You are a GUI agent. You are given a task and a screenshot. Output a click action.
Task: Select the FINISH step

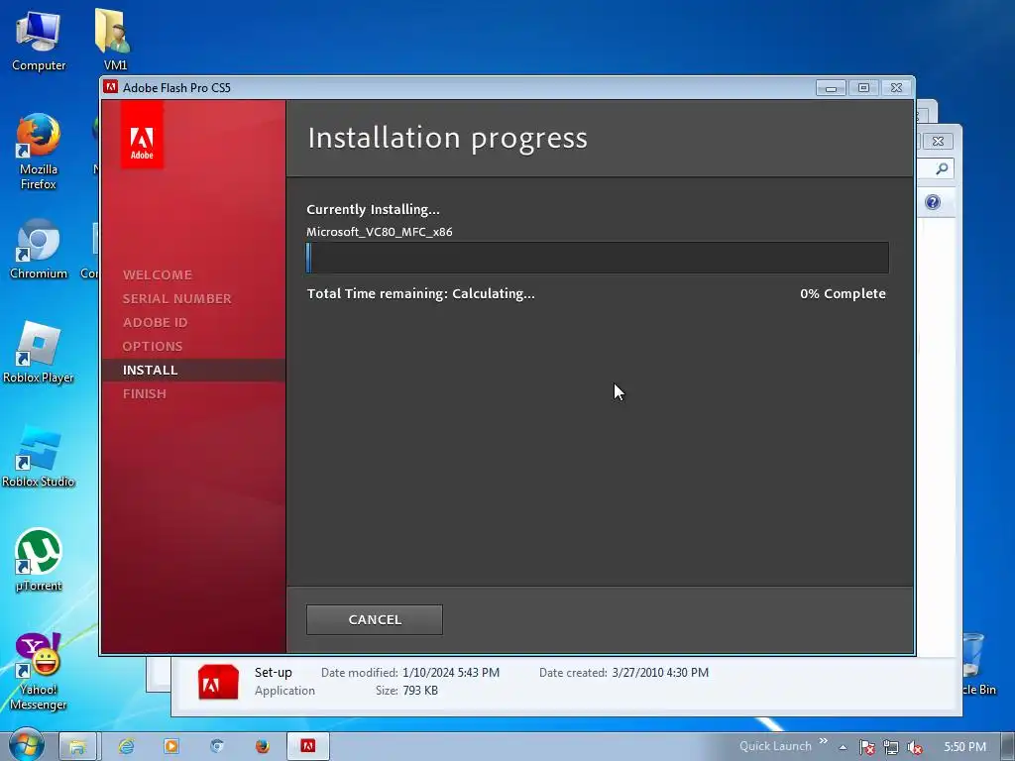[x=145, y=393]
